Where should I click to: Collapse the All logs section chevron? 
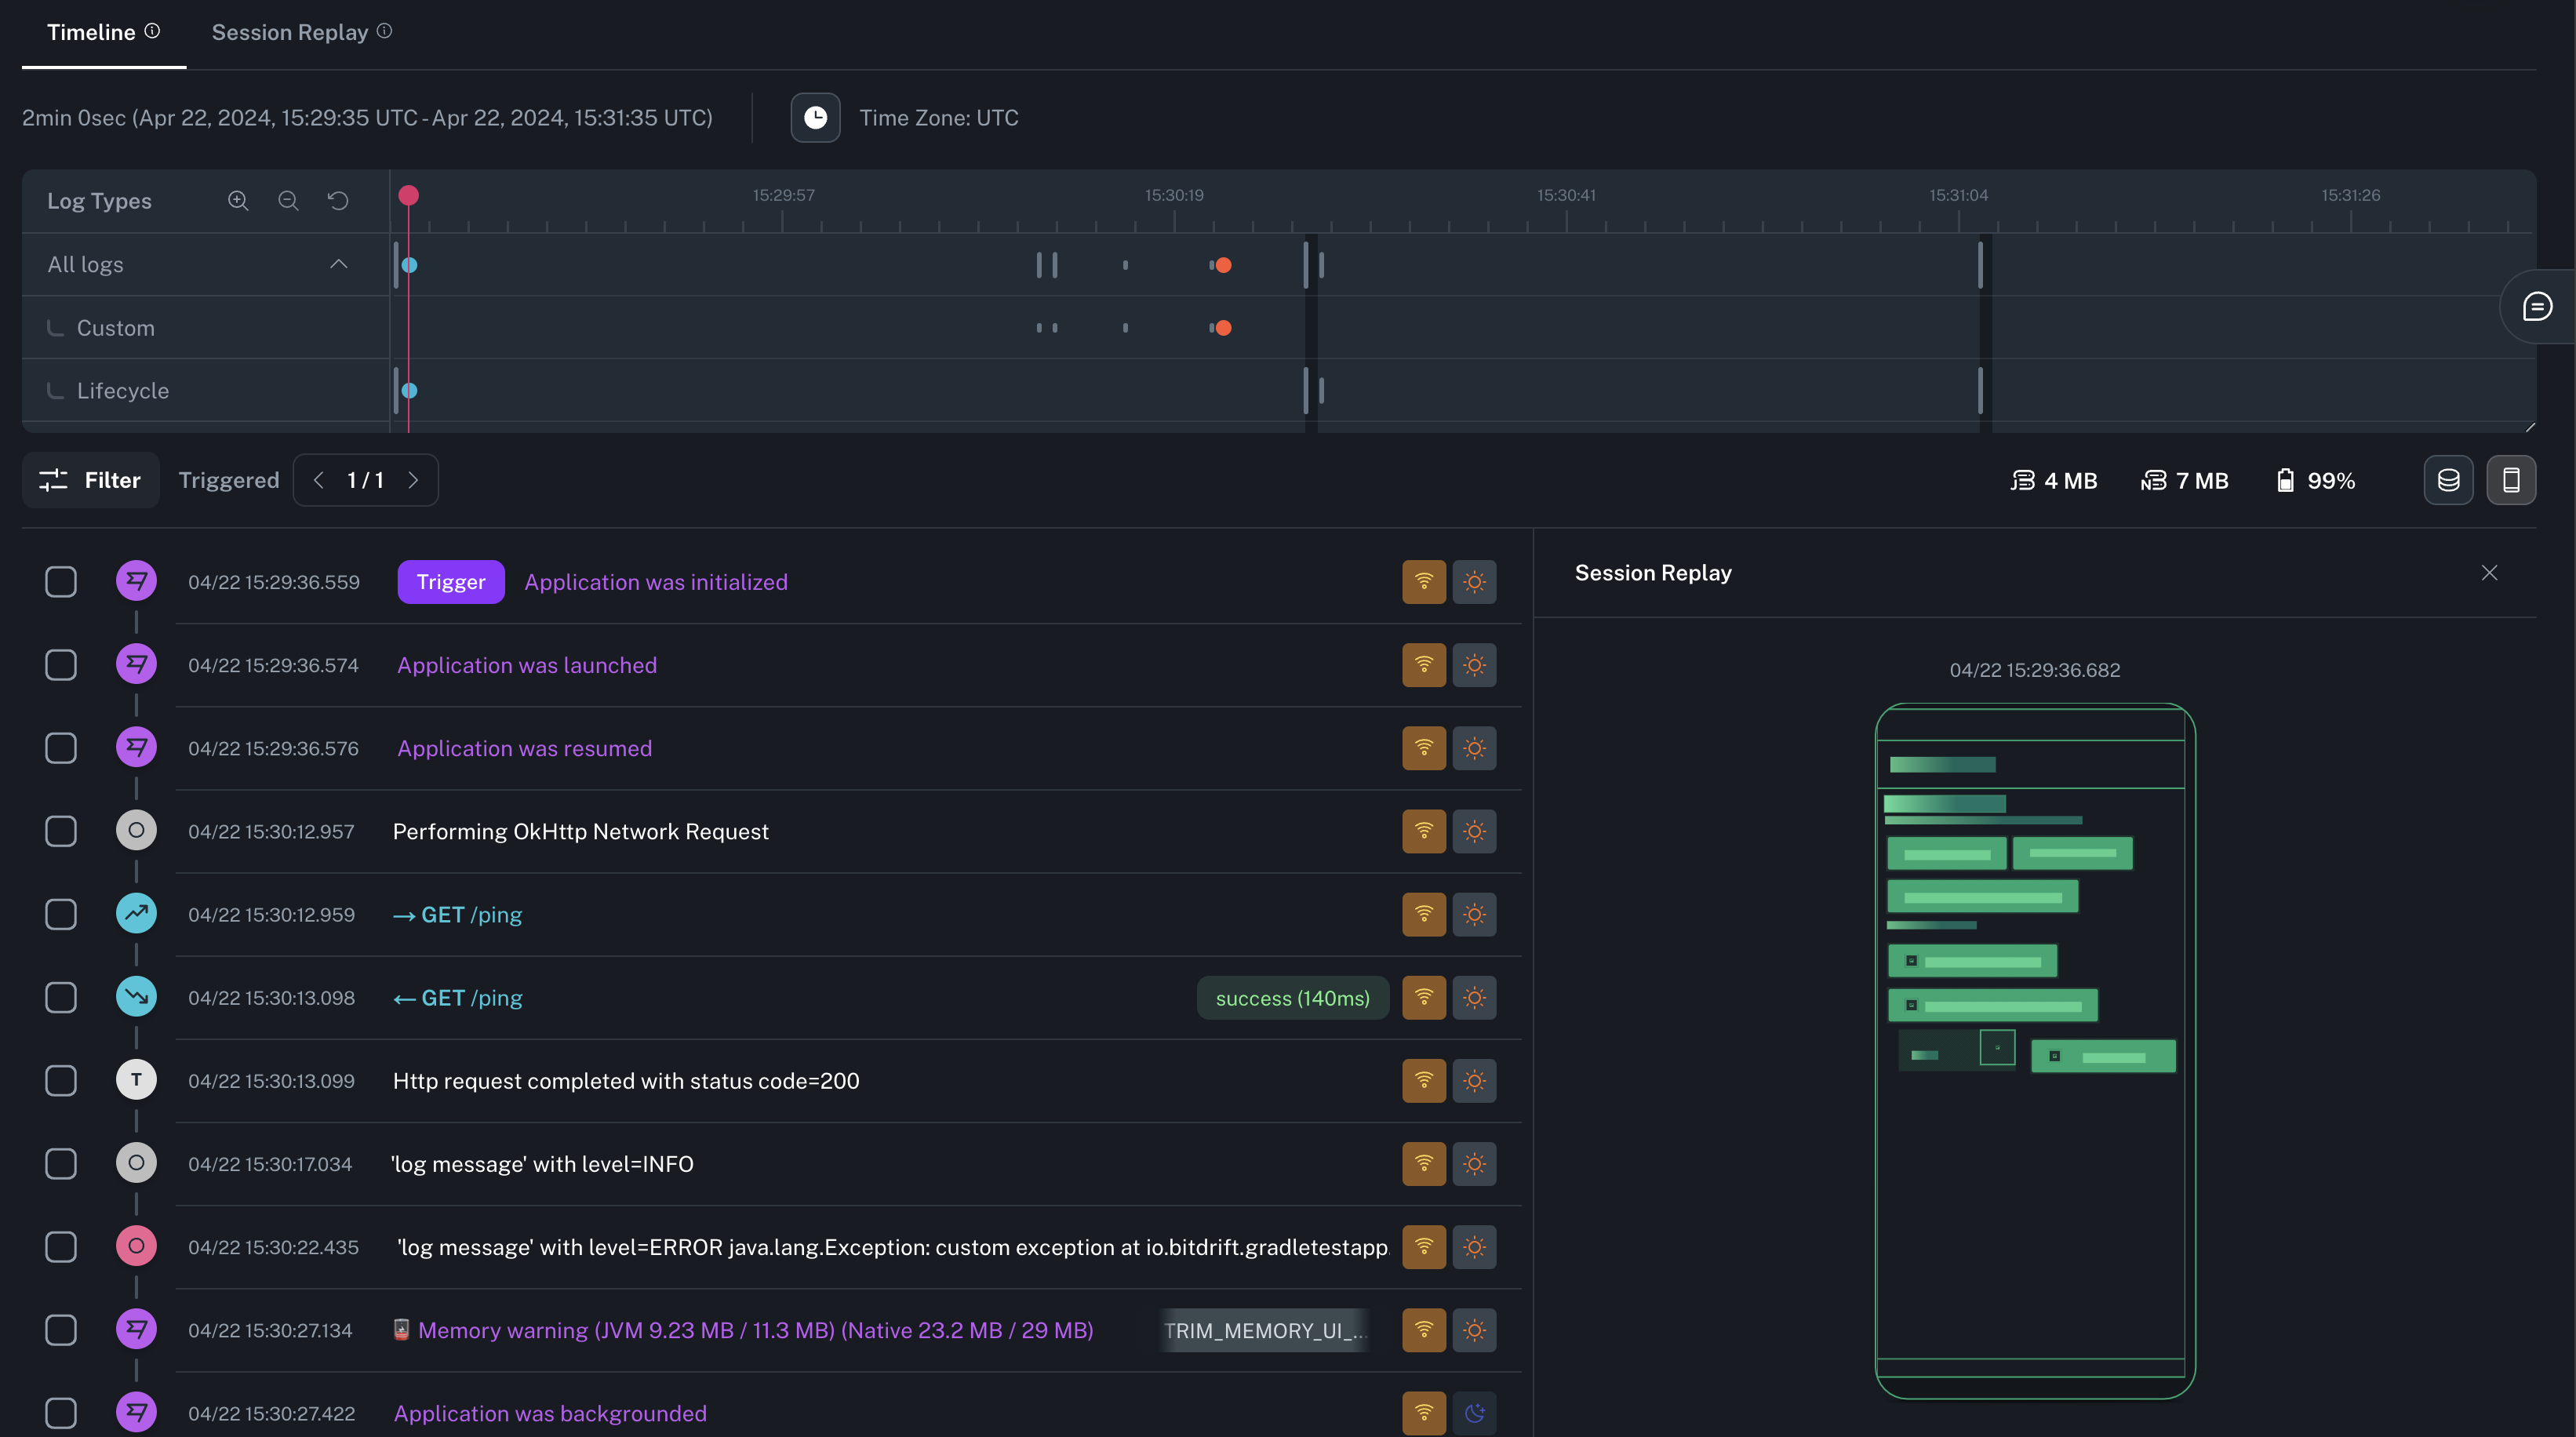pos(339,264)
